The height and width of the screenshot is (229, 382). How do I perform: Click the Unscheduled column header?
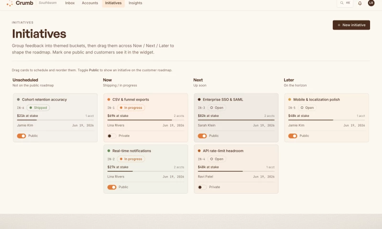coord(25,80)
